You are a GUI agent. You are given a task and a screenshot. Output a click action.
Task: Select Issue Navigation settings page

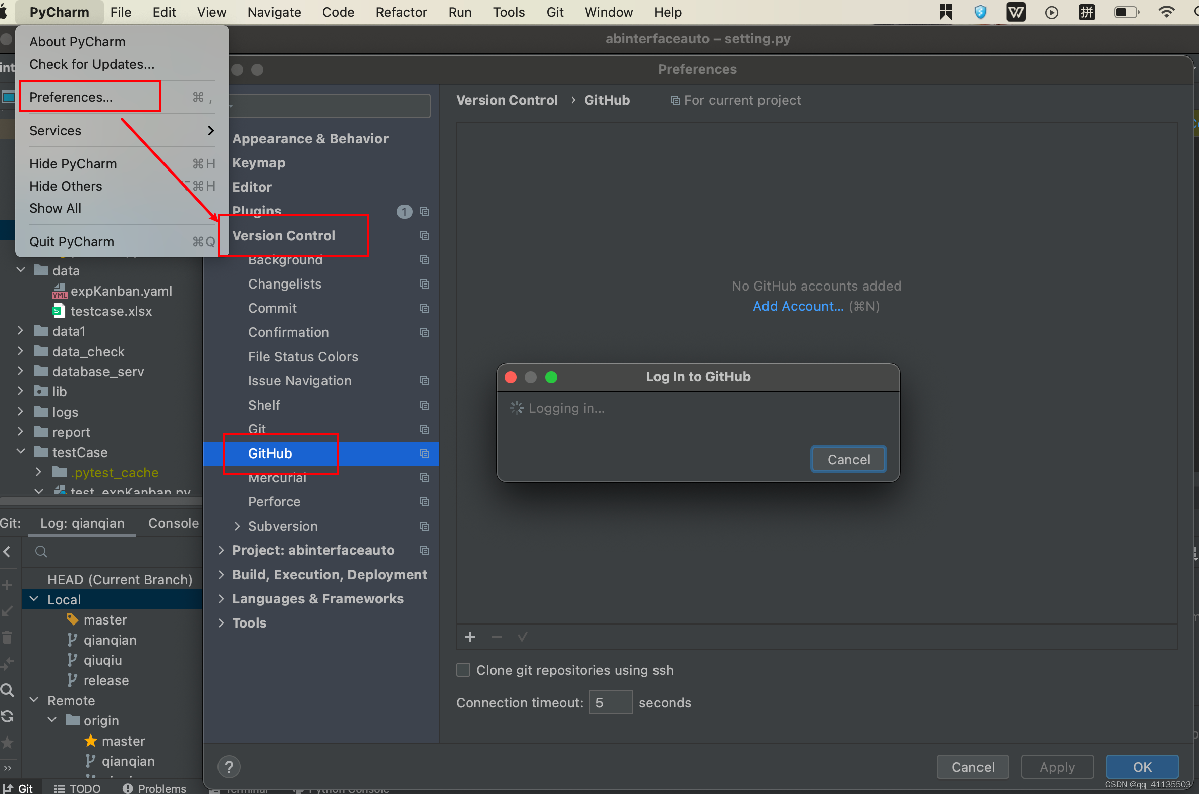tap(299, 381)
